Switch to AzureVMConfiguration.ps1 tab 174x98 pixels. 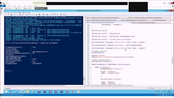[161, 20]
